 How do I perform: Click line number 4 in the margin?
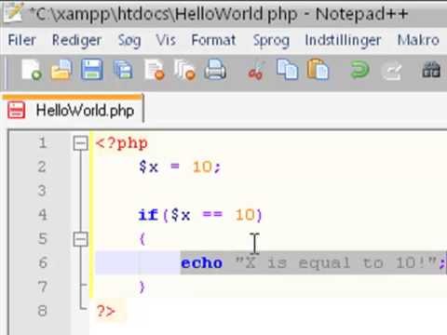[x=43, y=215]
